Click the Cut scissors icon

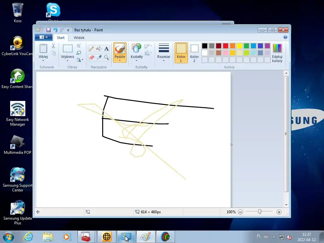(53, 46)
